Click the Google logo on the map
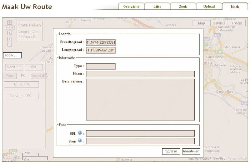Viewport: 250px width, 163px height. pyautogui.click(x=12, y=157)
